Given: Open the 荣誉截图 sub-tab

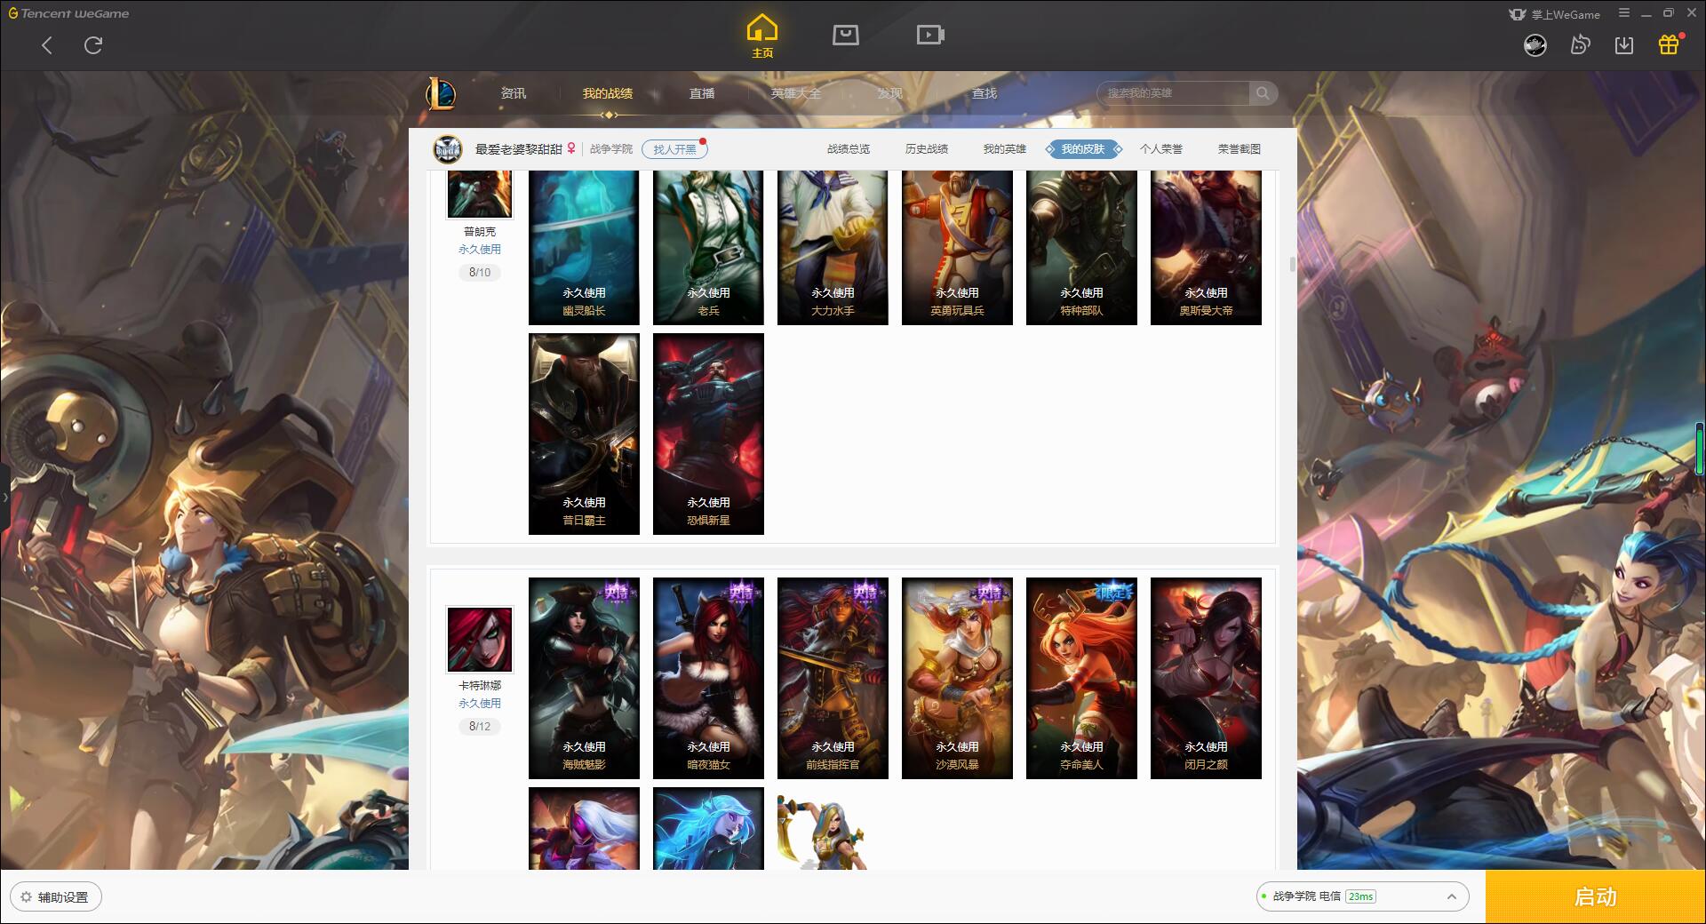Looking at the screenshot, I should [1240, 149].
